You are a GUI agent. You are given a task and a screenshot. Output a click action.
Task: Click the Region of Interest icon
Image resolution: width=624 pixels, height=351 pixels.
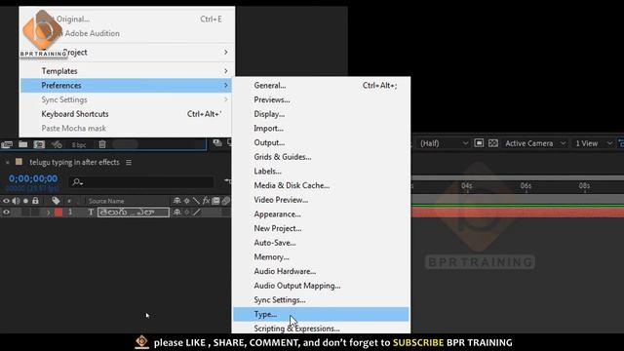click(479, 143)
